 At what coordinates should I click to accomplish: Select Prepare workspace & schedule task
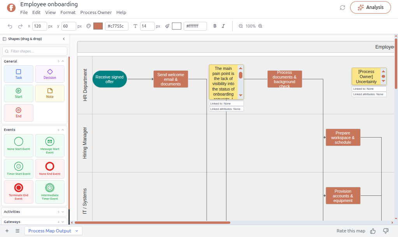click(343, 138)
